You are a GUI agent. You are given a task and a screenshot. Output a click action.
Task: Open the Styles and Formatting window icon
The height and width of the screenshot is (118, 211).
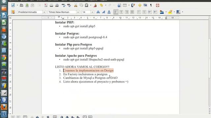[13, 12]
